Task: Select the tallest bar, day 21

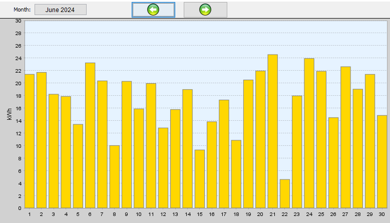Action: [x=273, y=131]
